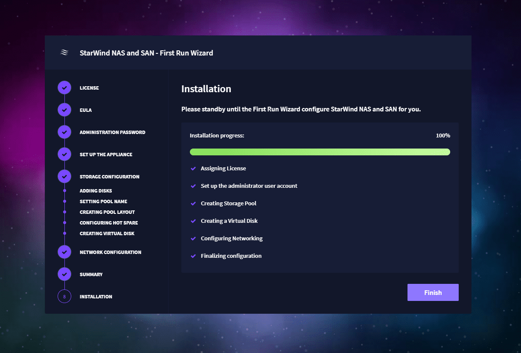Click the step 8 Installation circle
This screenshot has height=353, width=521.
64,297
